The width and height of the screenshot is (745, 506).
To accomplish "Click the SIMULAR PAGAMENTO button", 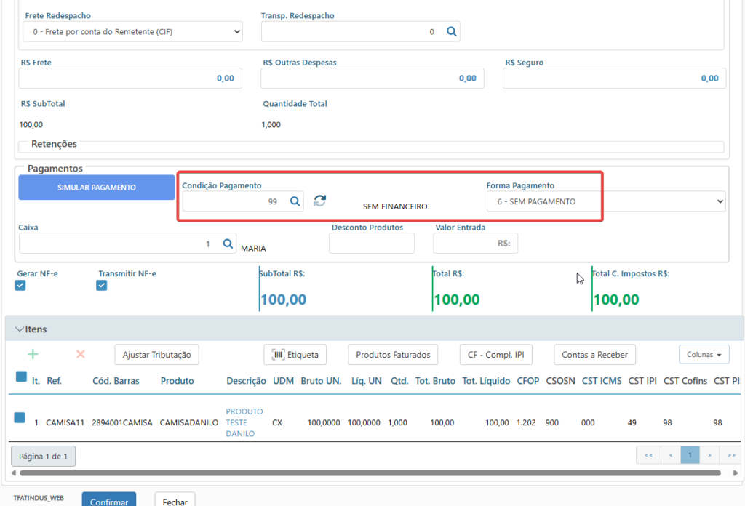I will click(x=97, y=188).
